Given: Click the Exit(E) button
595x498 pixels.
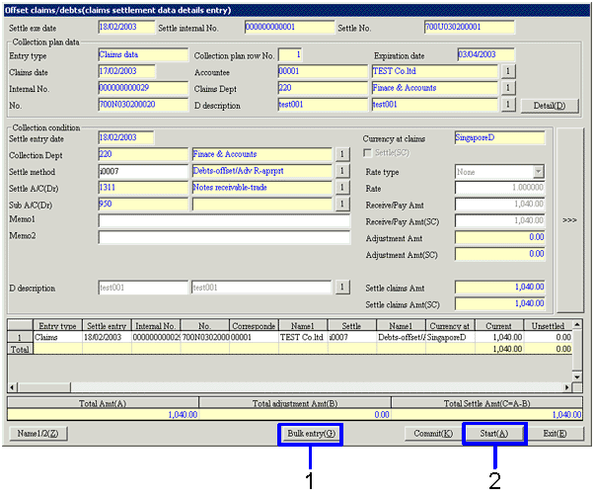Looking at the screenshot, I should 555,434.
